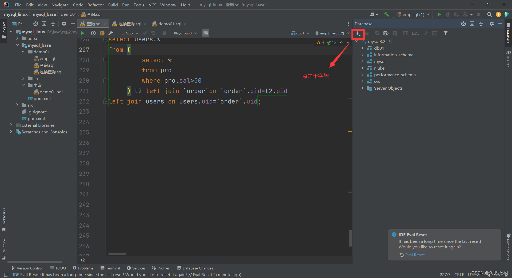Click the search (magnifier) icon in title bar

point(489,14)
